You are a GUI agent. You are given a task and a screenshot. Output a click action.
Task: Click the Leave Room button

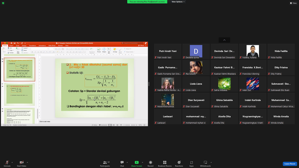pyautogui.click(x=290, y=164)
